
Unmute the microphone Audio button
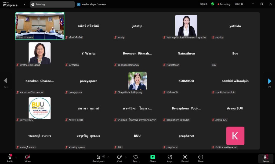point(10,157)
